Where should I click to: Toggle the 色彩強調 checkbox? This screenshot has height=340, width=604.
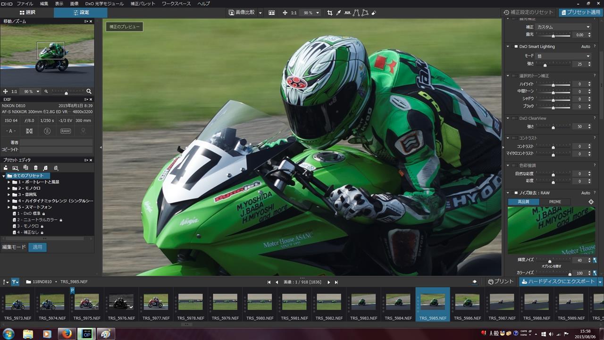[515, 165]
